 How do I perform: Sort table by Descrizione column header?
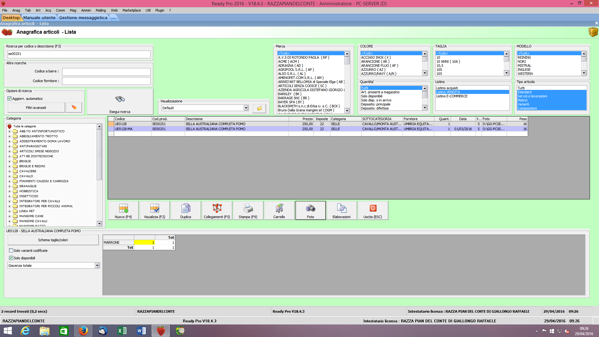[237, 119]
